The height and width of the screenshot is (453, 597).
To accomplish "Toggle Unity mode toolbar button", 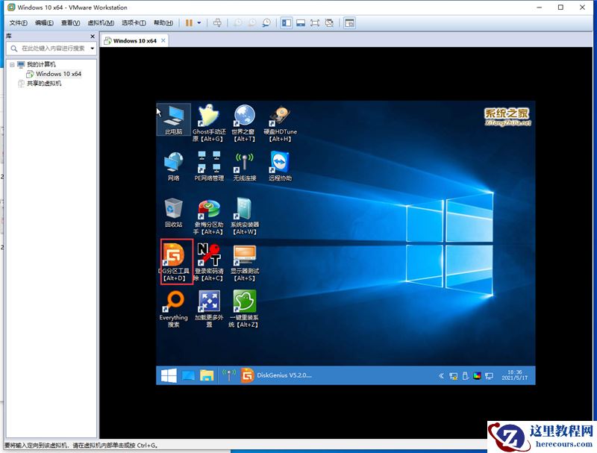I will tap(329, 23).
